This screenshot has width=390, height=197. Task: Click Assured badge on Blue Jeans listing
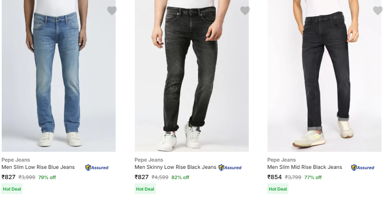97,168
